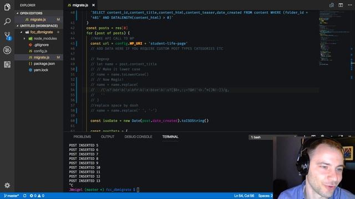Click the 'const posts = res[0]' line

point(107,28)
